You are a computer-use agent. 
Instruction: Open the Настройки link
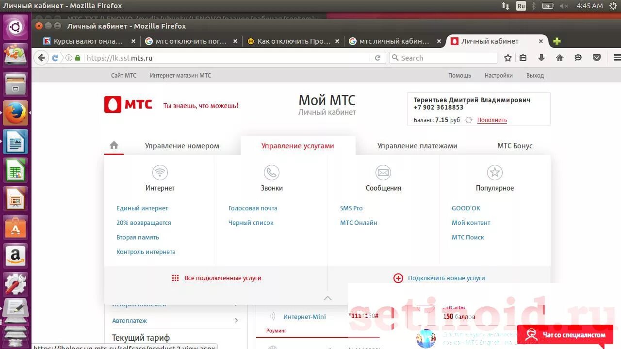coord(499,76)
